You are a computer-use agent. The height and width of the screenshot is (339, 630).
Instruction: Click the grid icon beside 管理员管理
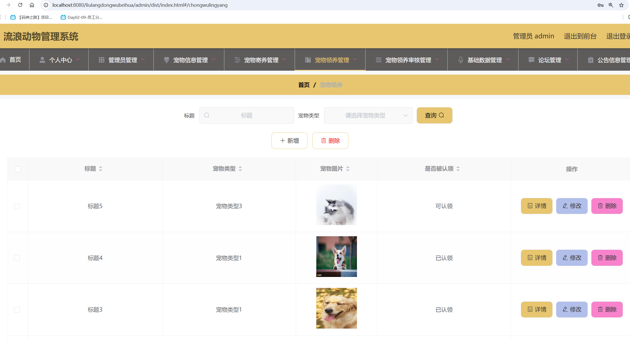[102, 60]
